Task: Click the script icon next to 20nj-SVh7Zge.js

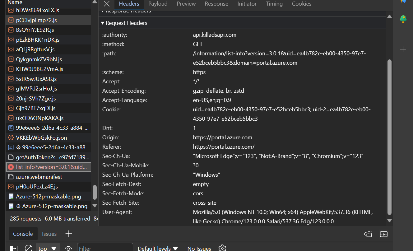Action: pyautogui.click(x=11, y=99)
